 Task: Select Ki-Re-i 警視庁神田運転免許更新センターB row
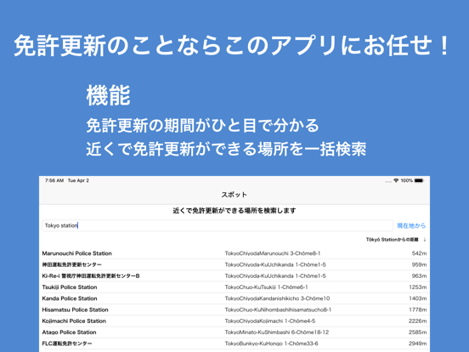[x=234, y=276]
